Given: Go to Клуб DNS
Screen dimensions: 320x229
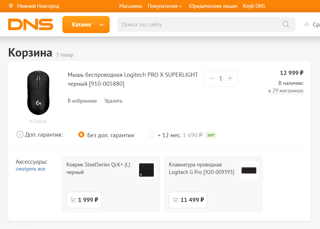Looking at the screenshot, I should (x=254, y=6).
